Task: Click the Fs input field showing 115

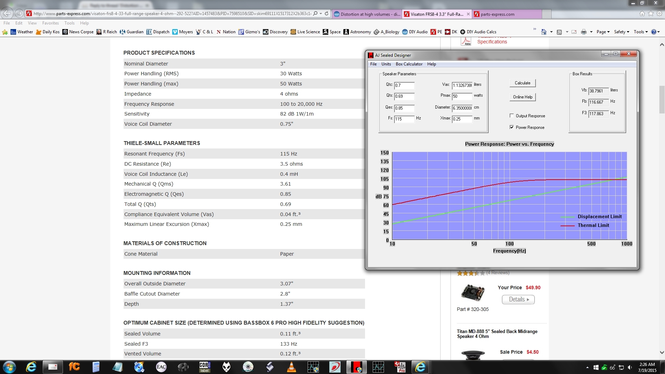Action: pos(404,119)
